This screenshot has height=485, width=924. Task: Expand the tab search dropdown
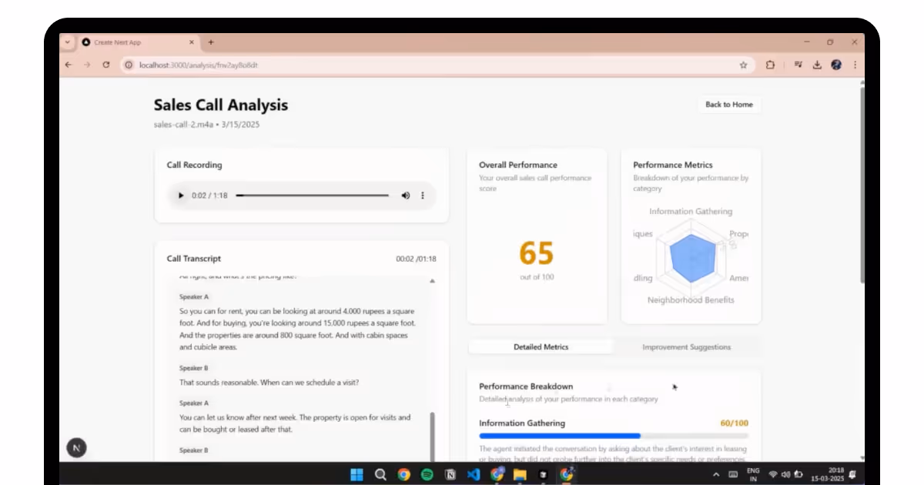[67, 42]
